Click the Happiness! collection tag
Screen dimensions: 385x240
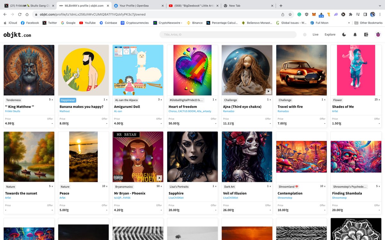[x=68, y=100]
